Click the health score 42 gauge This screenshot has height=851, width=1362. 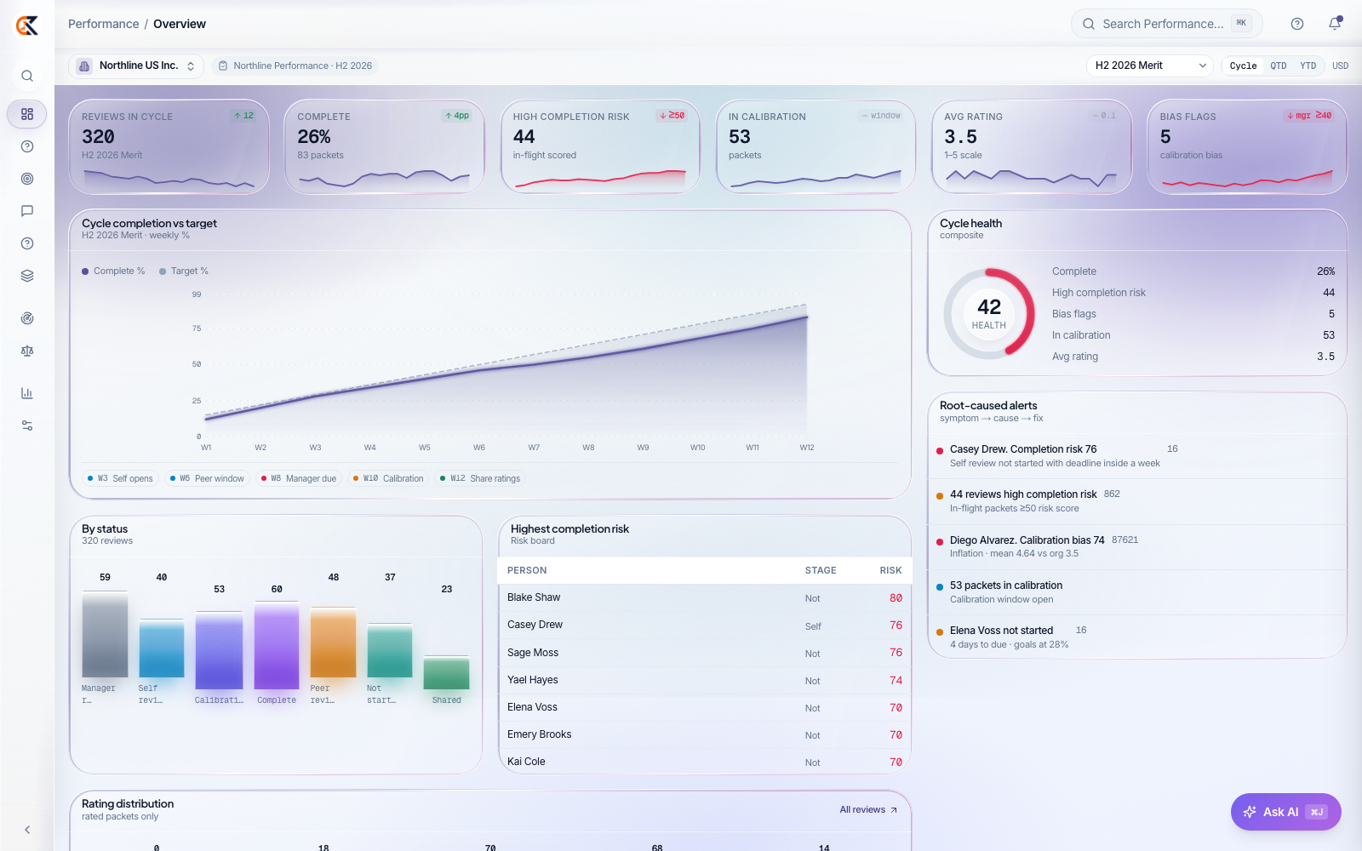coord(989,314)
